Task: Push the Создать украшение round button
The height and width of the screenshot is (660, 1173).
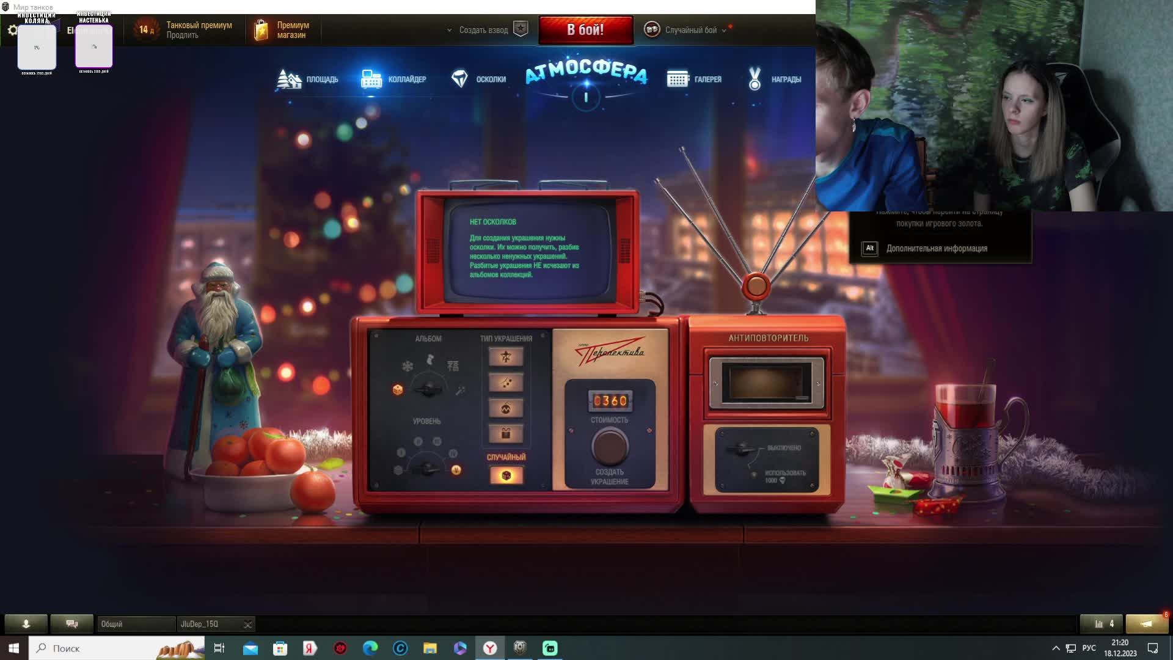Action: (609, 447)
